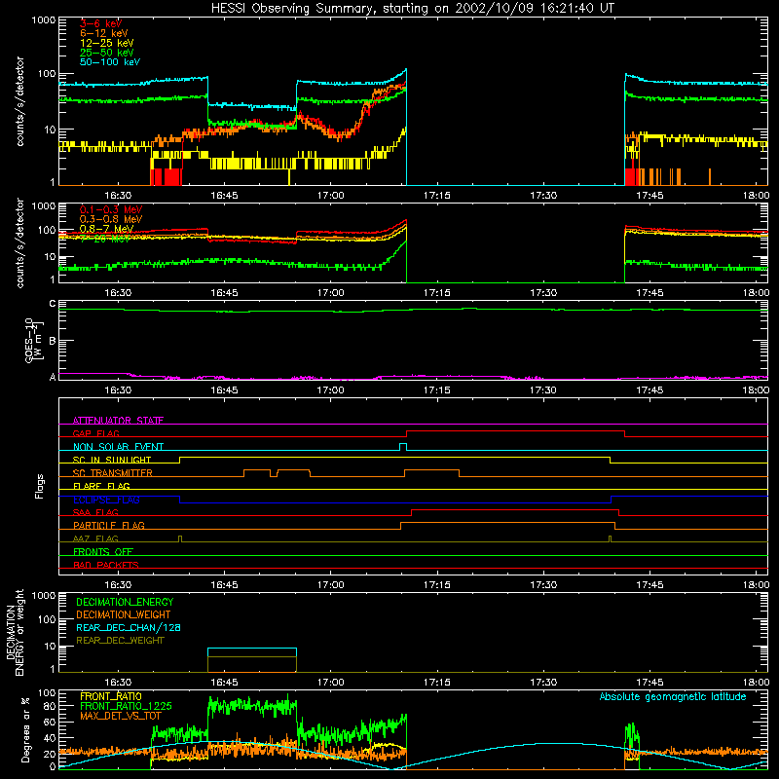
Task: Select the GAP_FLAG label
Action: [x=95, y=433]
